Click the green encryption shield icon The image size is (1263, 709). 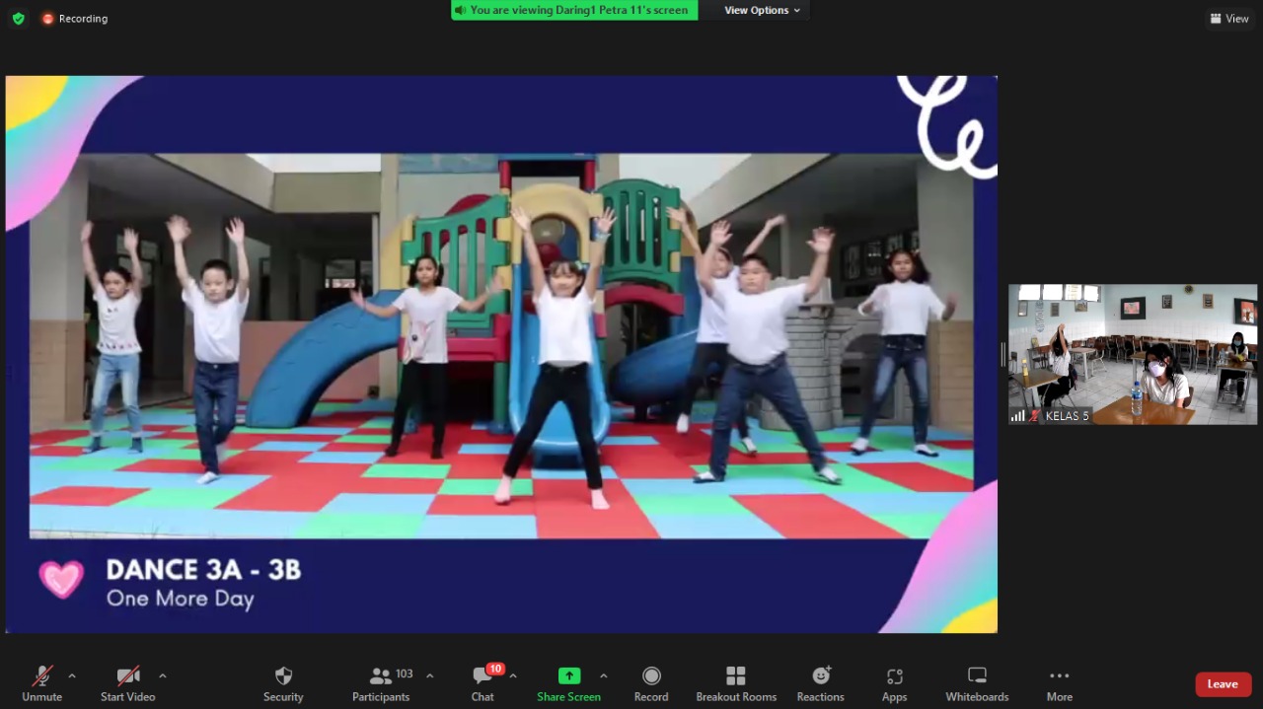pos(18,18)
